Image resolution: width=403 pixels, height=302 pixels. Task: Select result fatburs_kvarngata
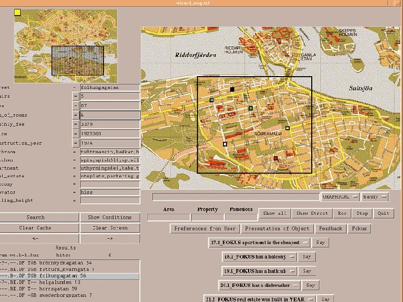point(69,270)
